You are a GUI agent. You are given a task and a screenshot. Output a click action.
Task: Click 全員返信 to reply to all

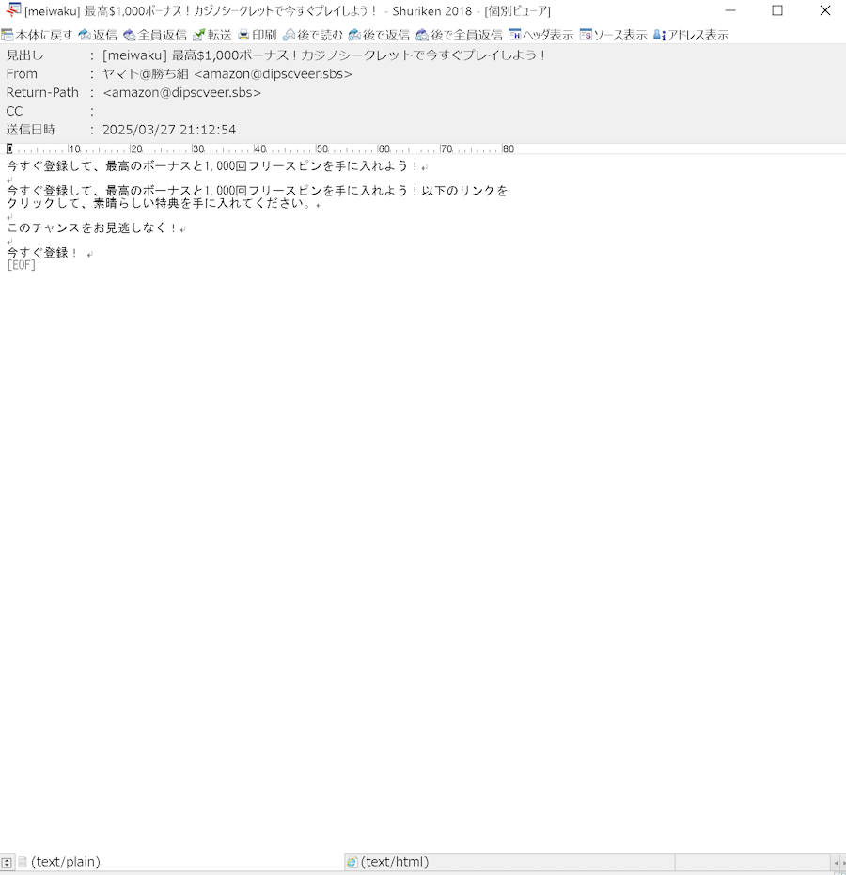tap(155, 35)
